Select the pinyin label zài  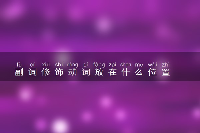[112, 65]
